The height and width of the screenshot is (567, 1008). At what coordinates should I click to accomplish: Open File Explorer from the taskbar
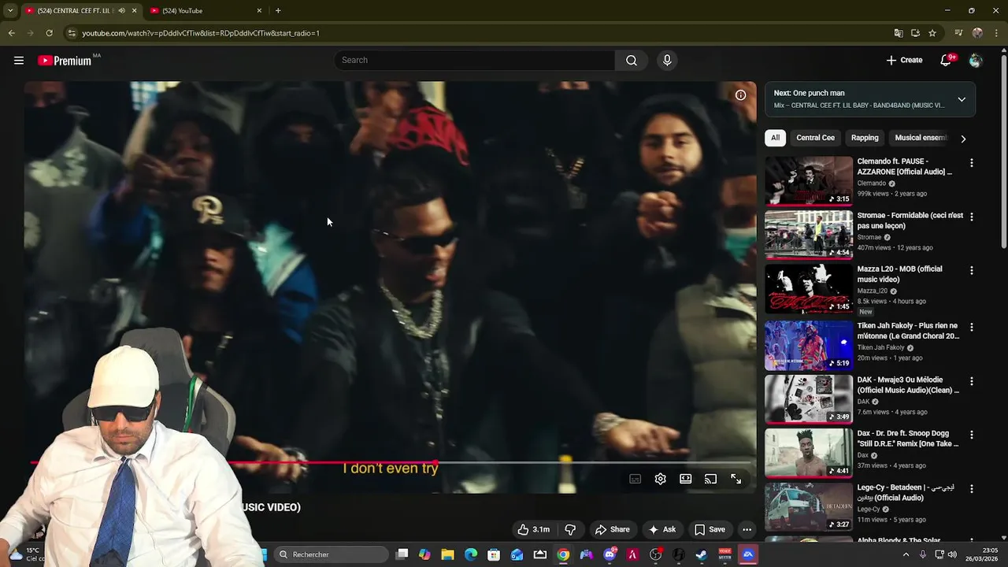[x=447, y=554]
